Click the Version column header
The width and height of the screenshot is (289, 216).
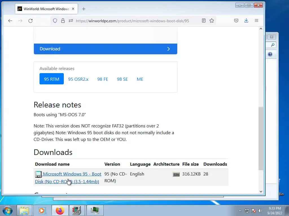point(112,164)
